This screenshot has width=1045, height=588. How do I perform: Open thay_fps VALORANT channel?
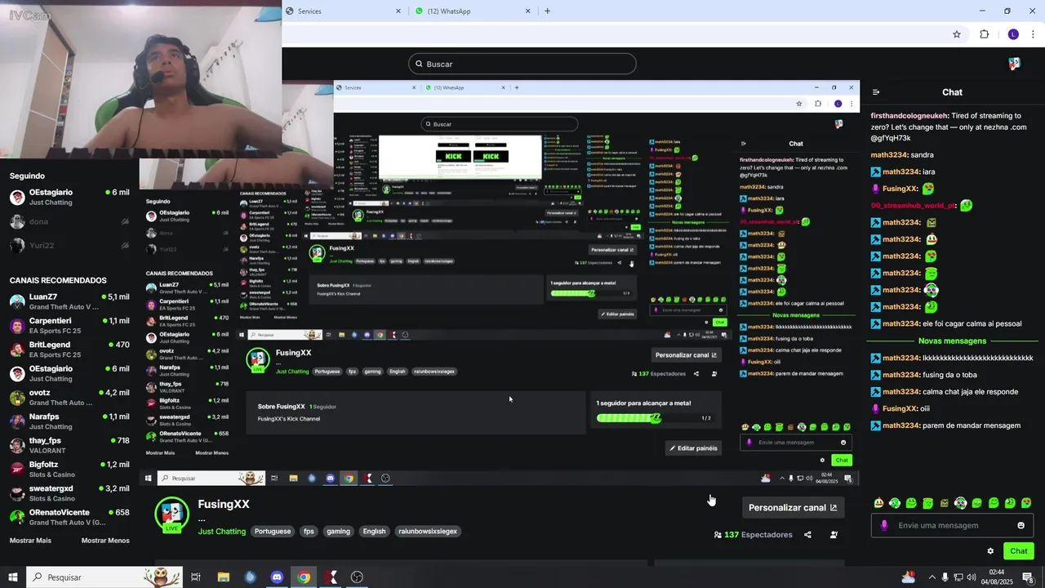(69, 445)
